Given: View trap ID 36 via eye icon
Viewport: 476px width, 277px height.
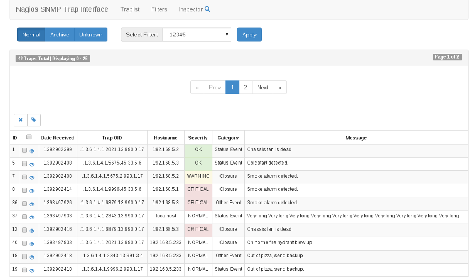Looking at the screenshot, I should click(32, 204).
